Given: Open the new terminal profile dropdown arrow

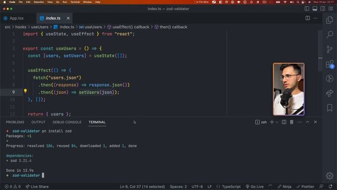Looking at the screenshot, I should coord(277,122).
